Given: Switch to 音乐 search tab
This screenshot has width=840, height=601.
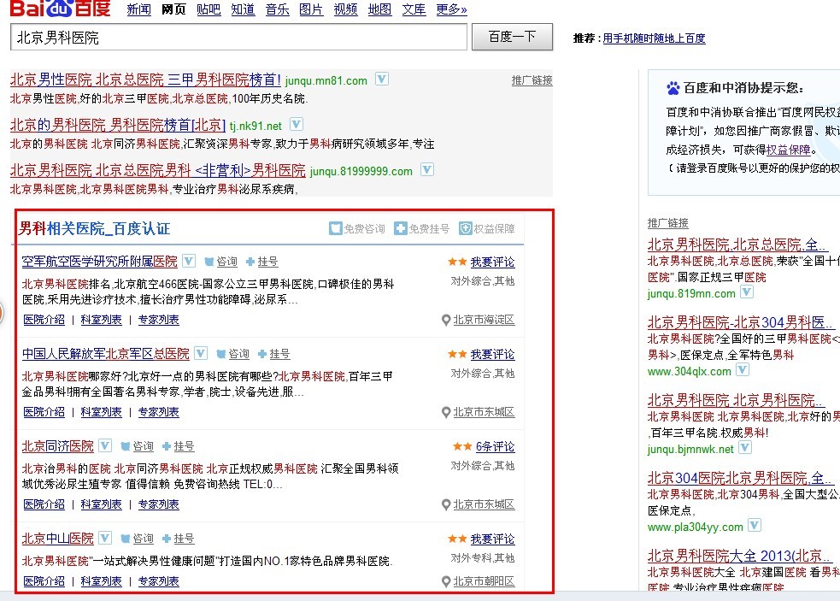Looking at the screenshot, I should (277, 9).
